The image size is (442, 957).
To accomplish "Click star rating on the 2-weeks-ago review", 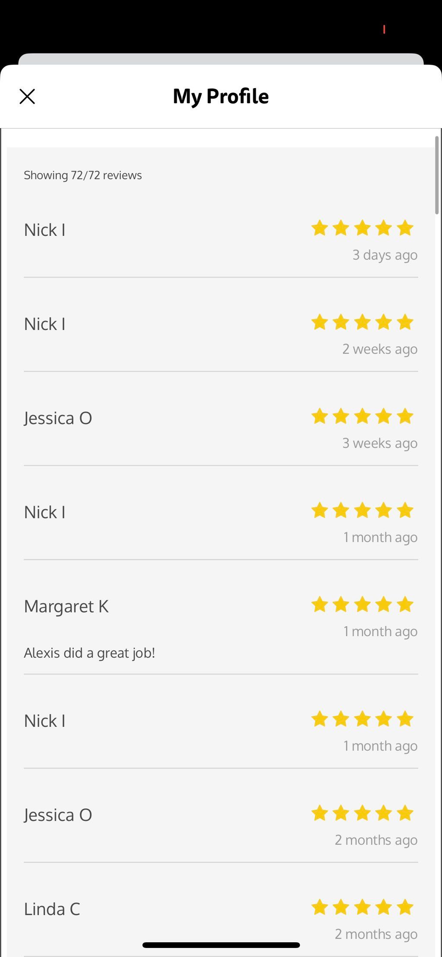I will (x=362, y=322).
